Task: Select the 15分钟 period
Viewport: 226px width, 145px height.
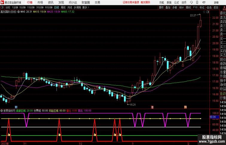Action: [x=31, y=7]
